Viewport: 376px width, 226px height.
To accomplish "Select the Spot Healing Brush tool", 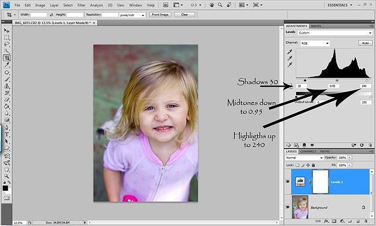I will (x=7, y=73).
